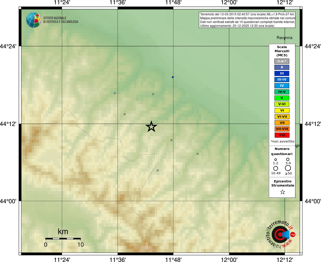The width and height of the screenshot is (321, 262).
Task: Click the 10-49 questionnaires circle symbol
Action: [276, 168]
